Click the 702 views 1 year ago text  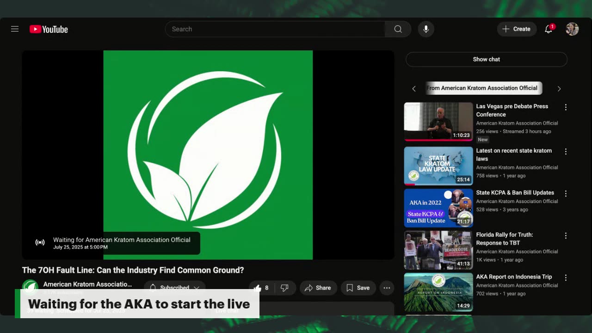coord(501,294)
